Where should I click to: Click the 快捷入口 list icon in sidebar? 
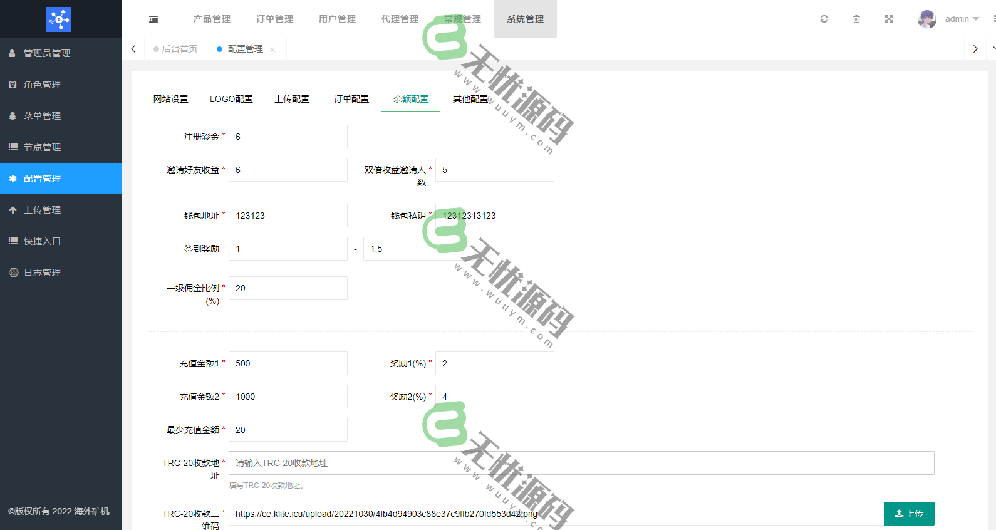point(13,241)
